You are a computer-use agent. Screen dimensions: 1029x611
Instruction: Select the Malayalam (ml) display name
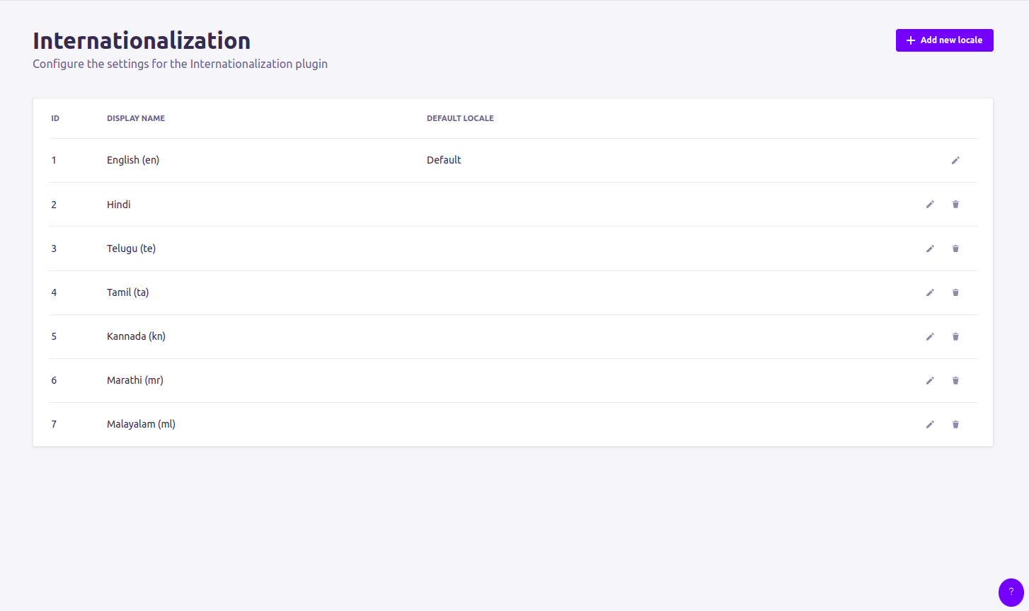(x=141, y=424)
